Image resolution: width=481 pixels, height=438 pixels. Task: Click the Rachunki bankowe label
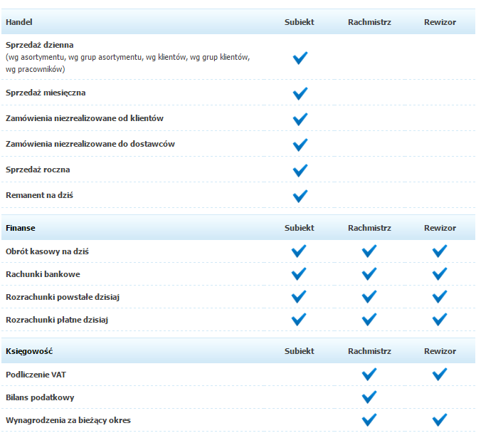tap(43, 274)
